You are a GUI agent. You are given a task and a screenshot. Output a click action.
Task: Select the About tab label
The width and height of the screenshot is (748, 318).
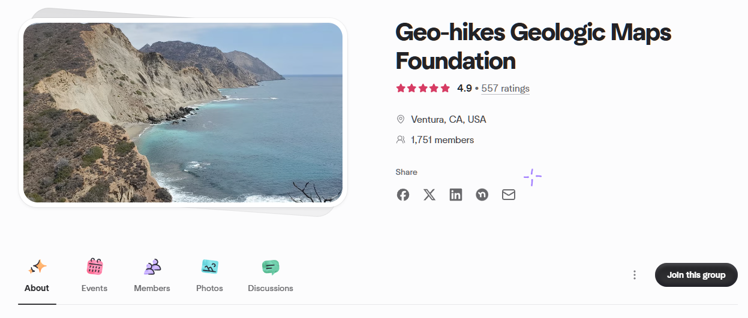click(37, 288)
